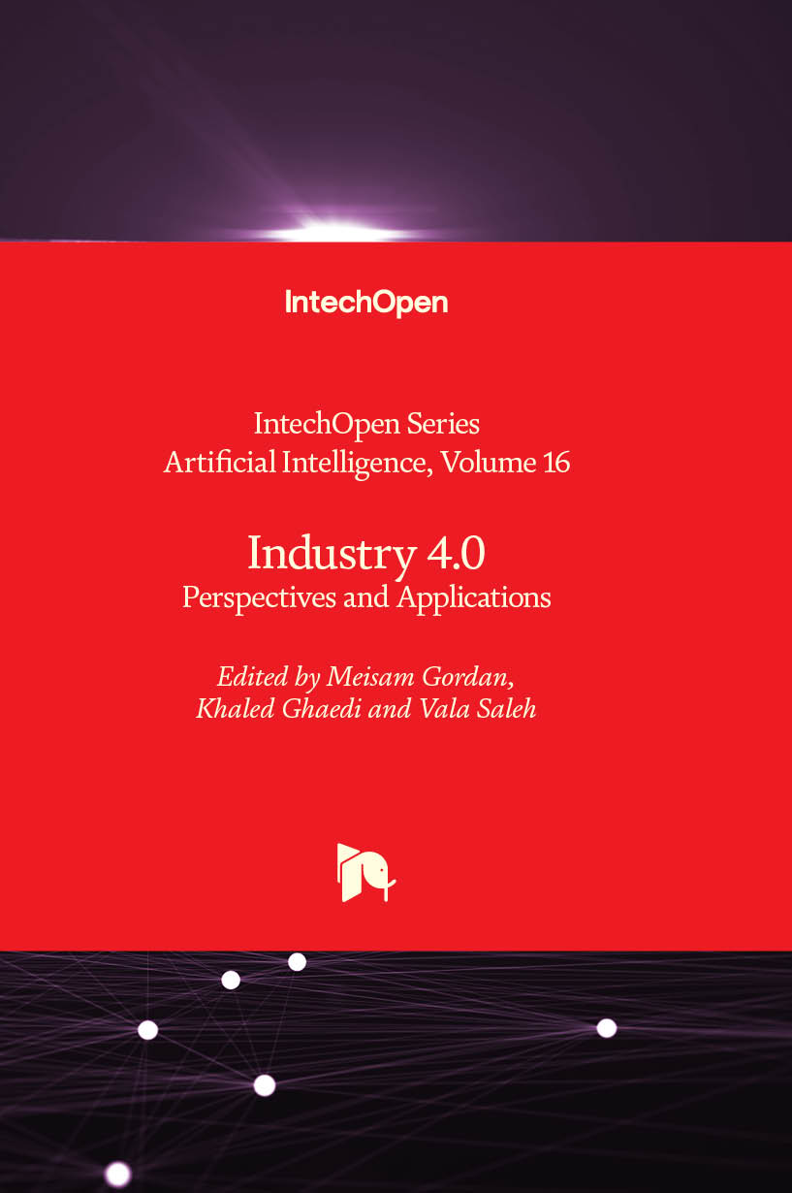Click editor name Meisam Gordan
Viewport: 792px width, 1193px height.
(420, 675)
